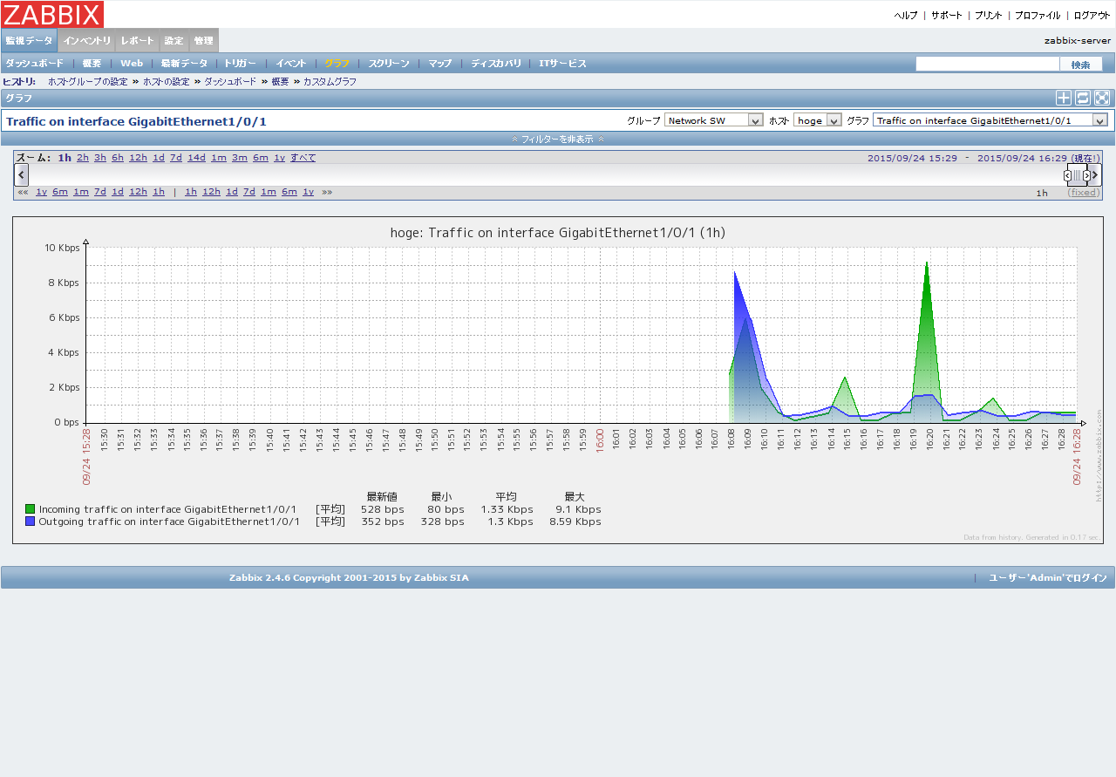Switch to fullscreen with the expand icon
This screenshot has width=1116, height=777.
click(1101, 98)
